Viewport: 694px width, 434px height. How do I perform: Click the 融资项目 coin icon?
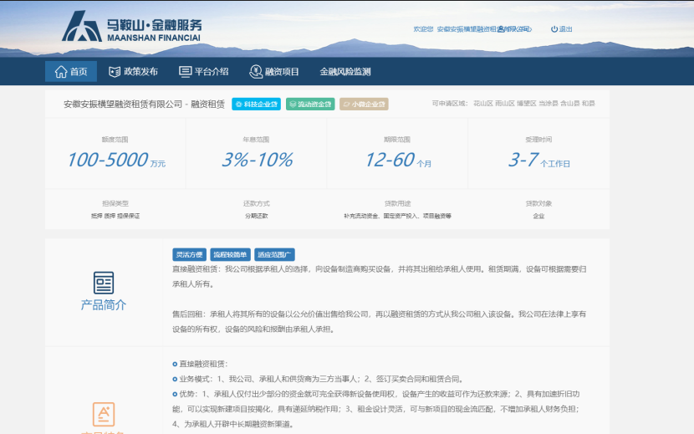click(255, 71)
